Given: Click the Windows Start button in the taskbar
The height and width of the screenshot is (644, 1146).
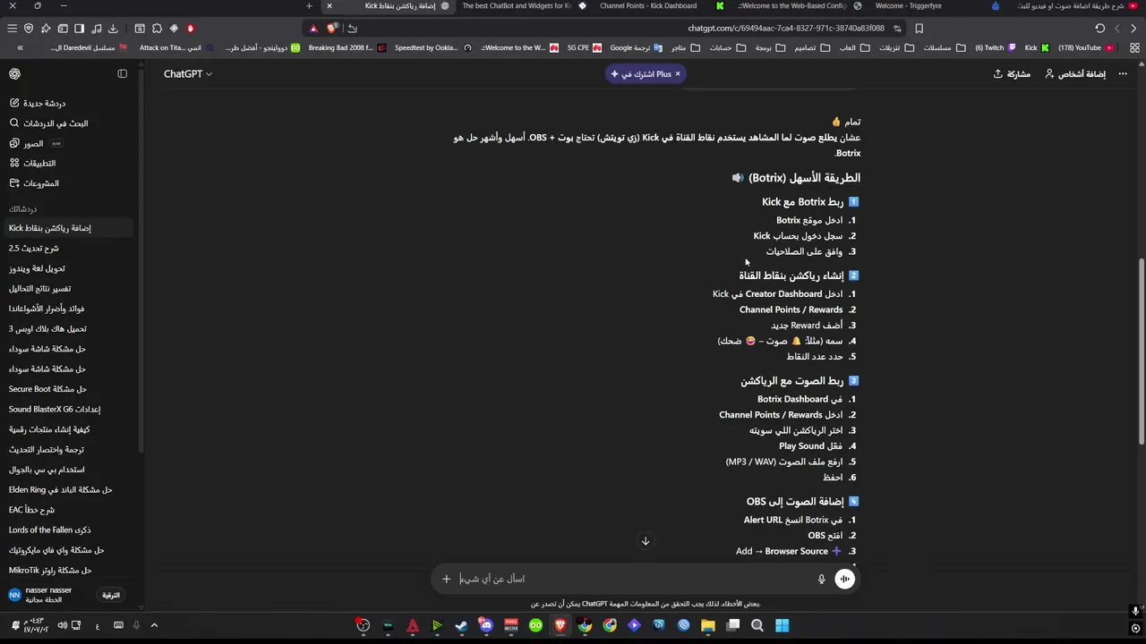Looking at the screenshot, I should point(782,625).
